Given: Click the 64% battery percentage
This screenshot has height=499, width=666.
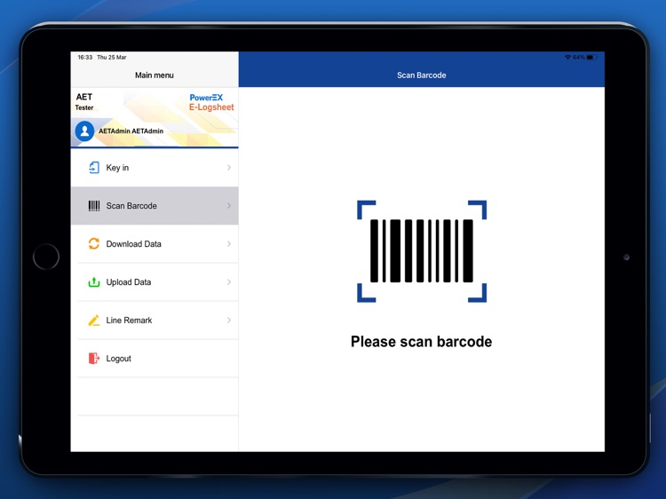Looking at the screenshot, I should 579,58.
